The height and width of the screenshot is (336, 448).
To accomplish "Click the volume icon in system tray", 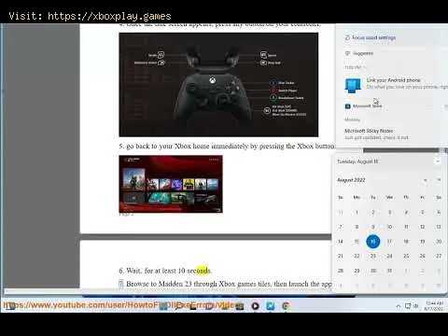I will (416, 306).
